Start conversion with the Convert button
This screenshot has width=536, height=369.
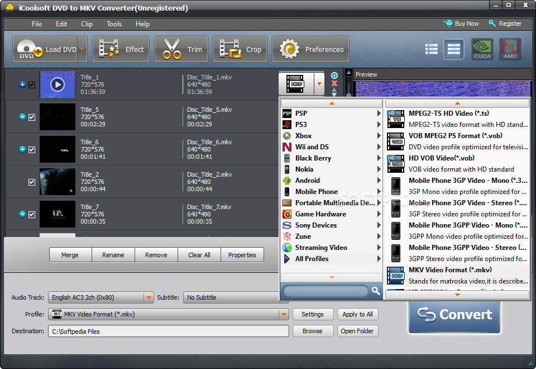click(454, 315)
